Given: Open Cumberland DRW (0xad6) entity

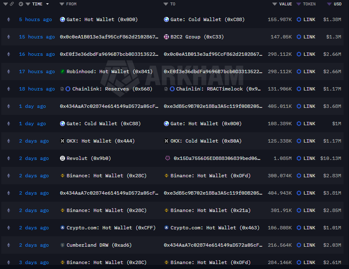Looking at the screenshot, I should (99, 245).
